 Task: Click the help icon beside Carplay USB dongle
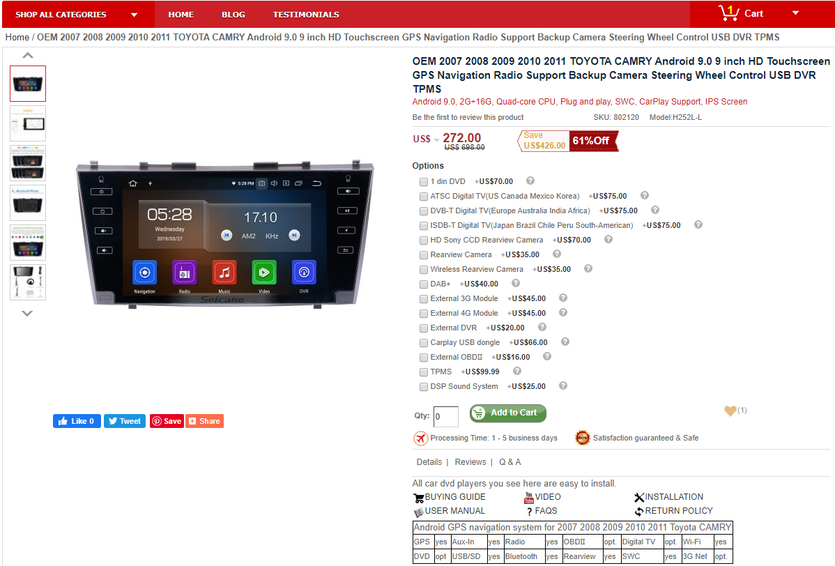565,342
